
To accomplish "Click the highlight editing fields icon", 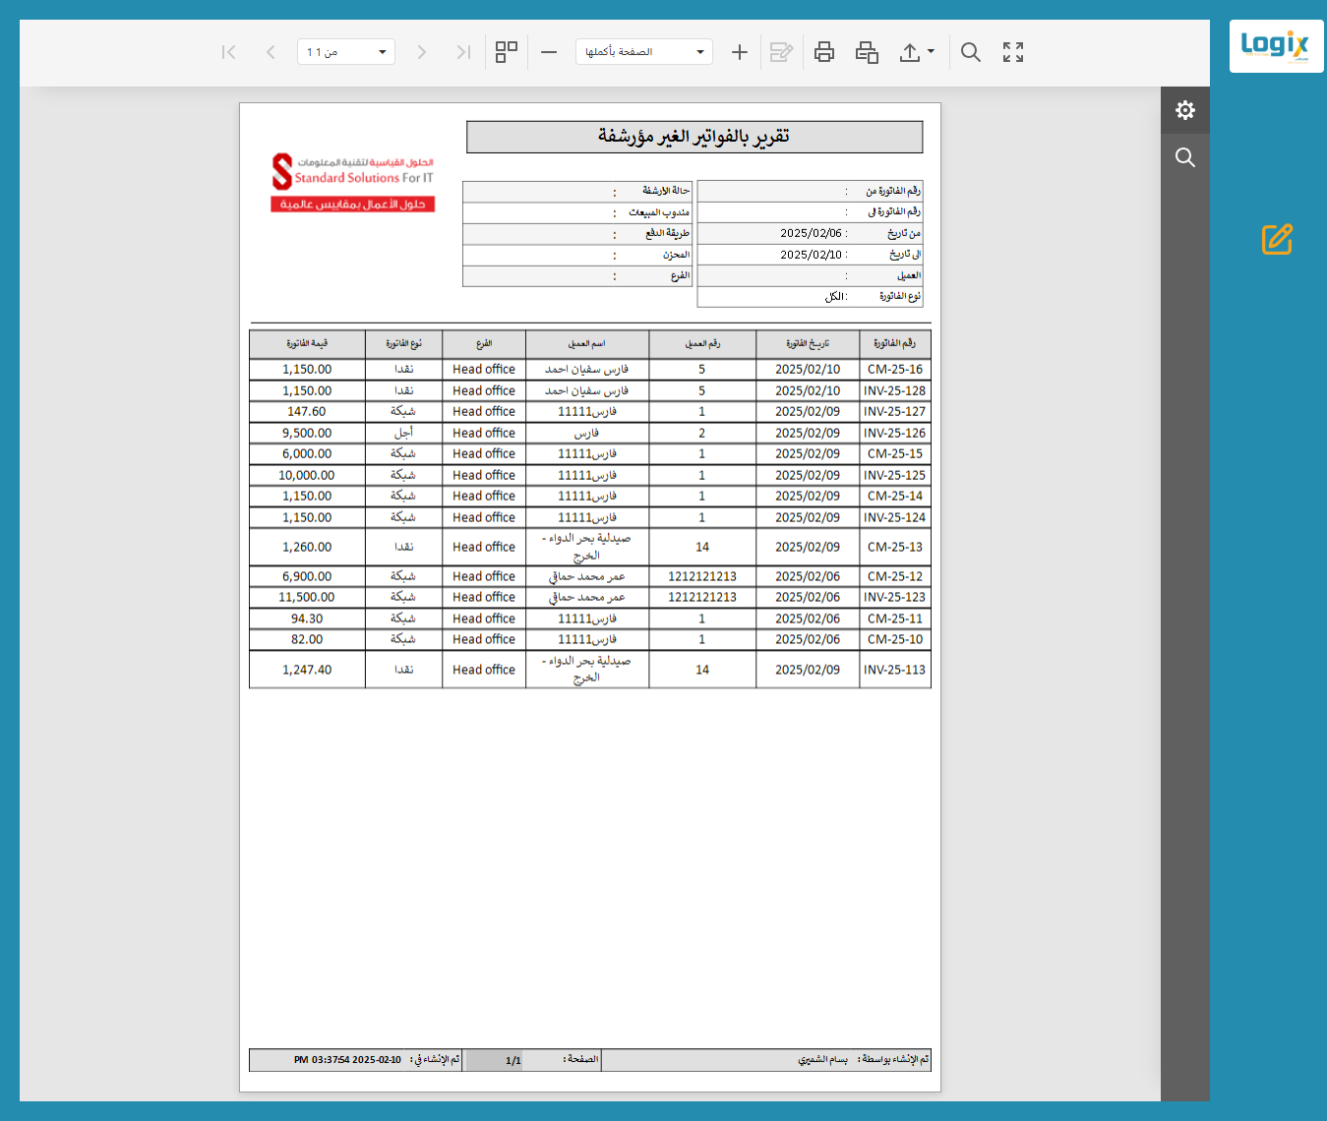I will coord(781,52).
